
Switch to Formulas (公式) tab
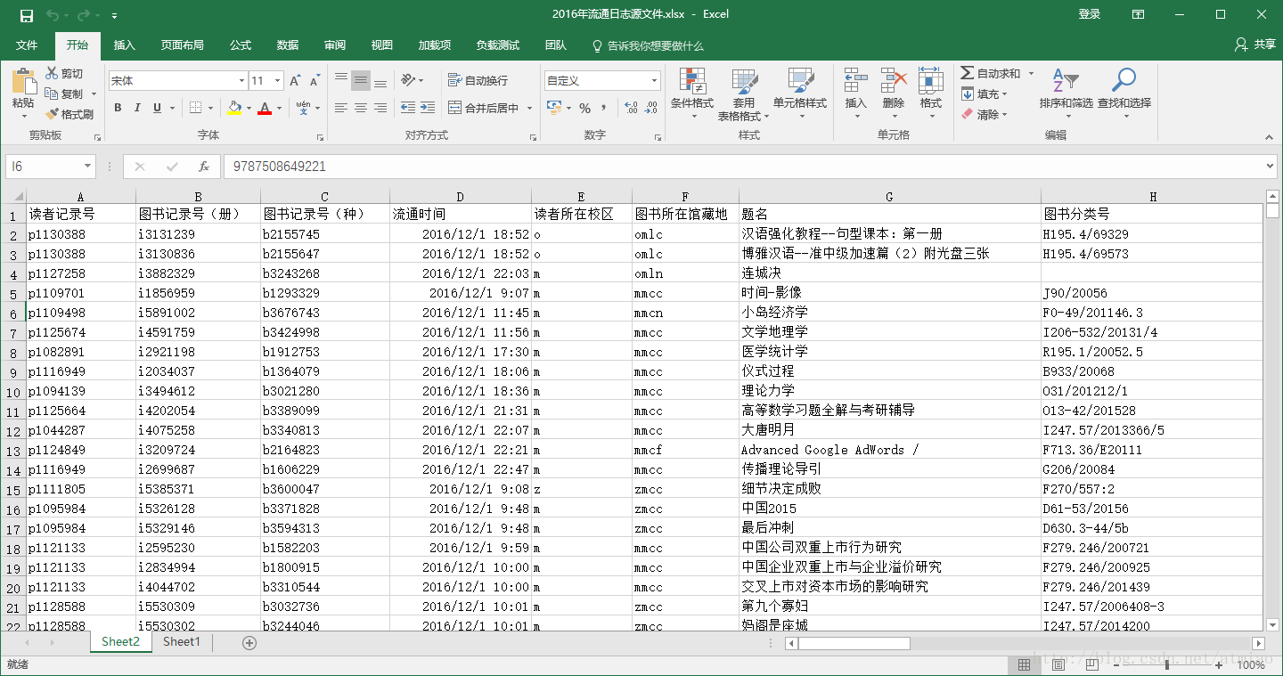pyautogui.click(x=241, y=45)
